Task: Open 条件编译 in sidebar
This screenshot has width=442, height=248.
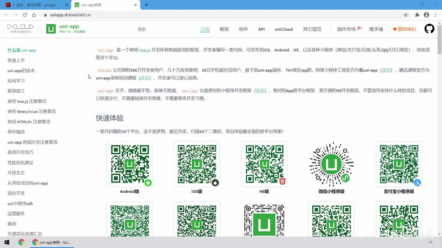Action: click(16, 132)
